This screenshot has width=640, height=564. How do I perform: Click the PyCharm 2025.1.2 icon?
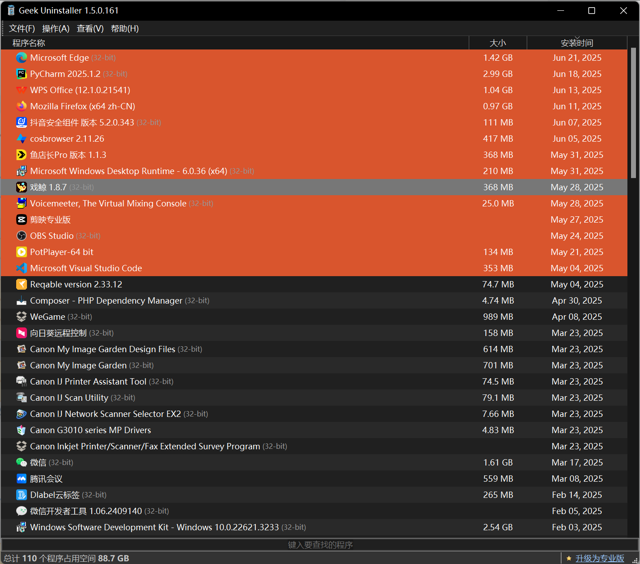click(x=22, y=74)
